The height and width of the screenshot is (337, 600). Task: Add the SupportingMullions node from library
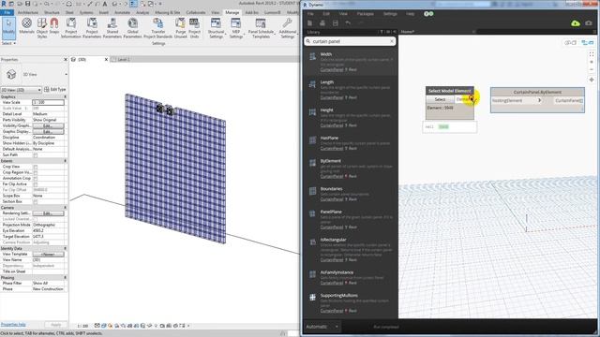point(350,302)
